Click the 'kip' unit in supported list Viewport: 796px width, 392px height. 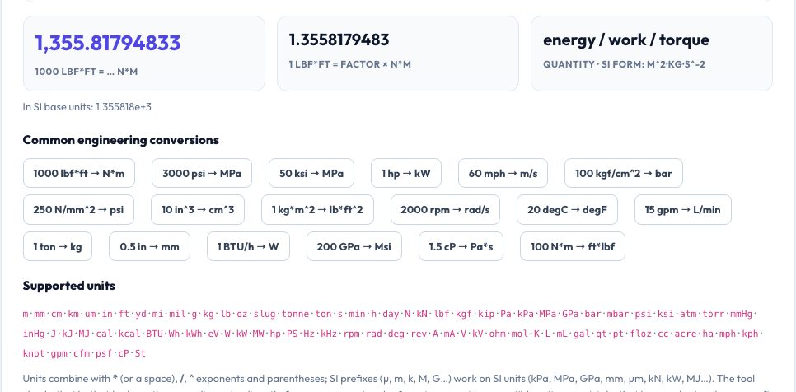pyautogui.click(x=486, y=314)
